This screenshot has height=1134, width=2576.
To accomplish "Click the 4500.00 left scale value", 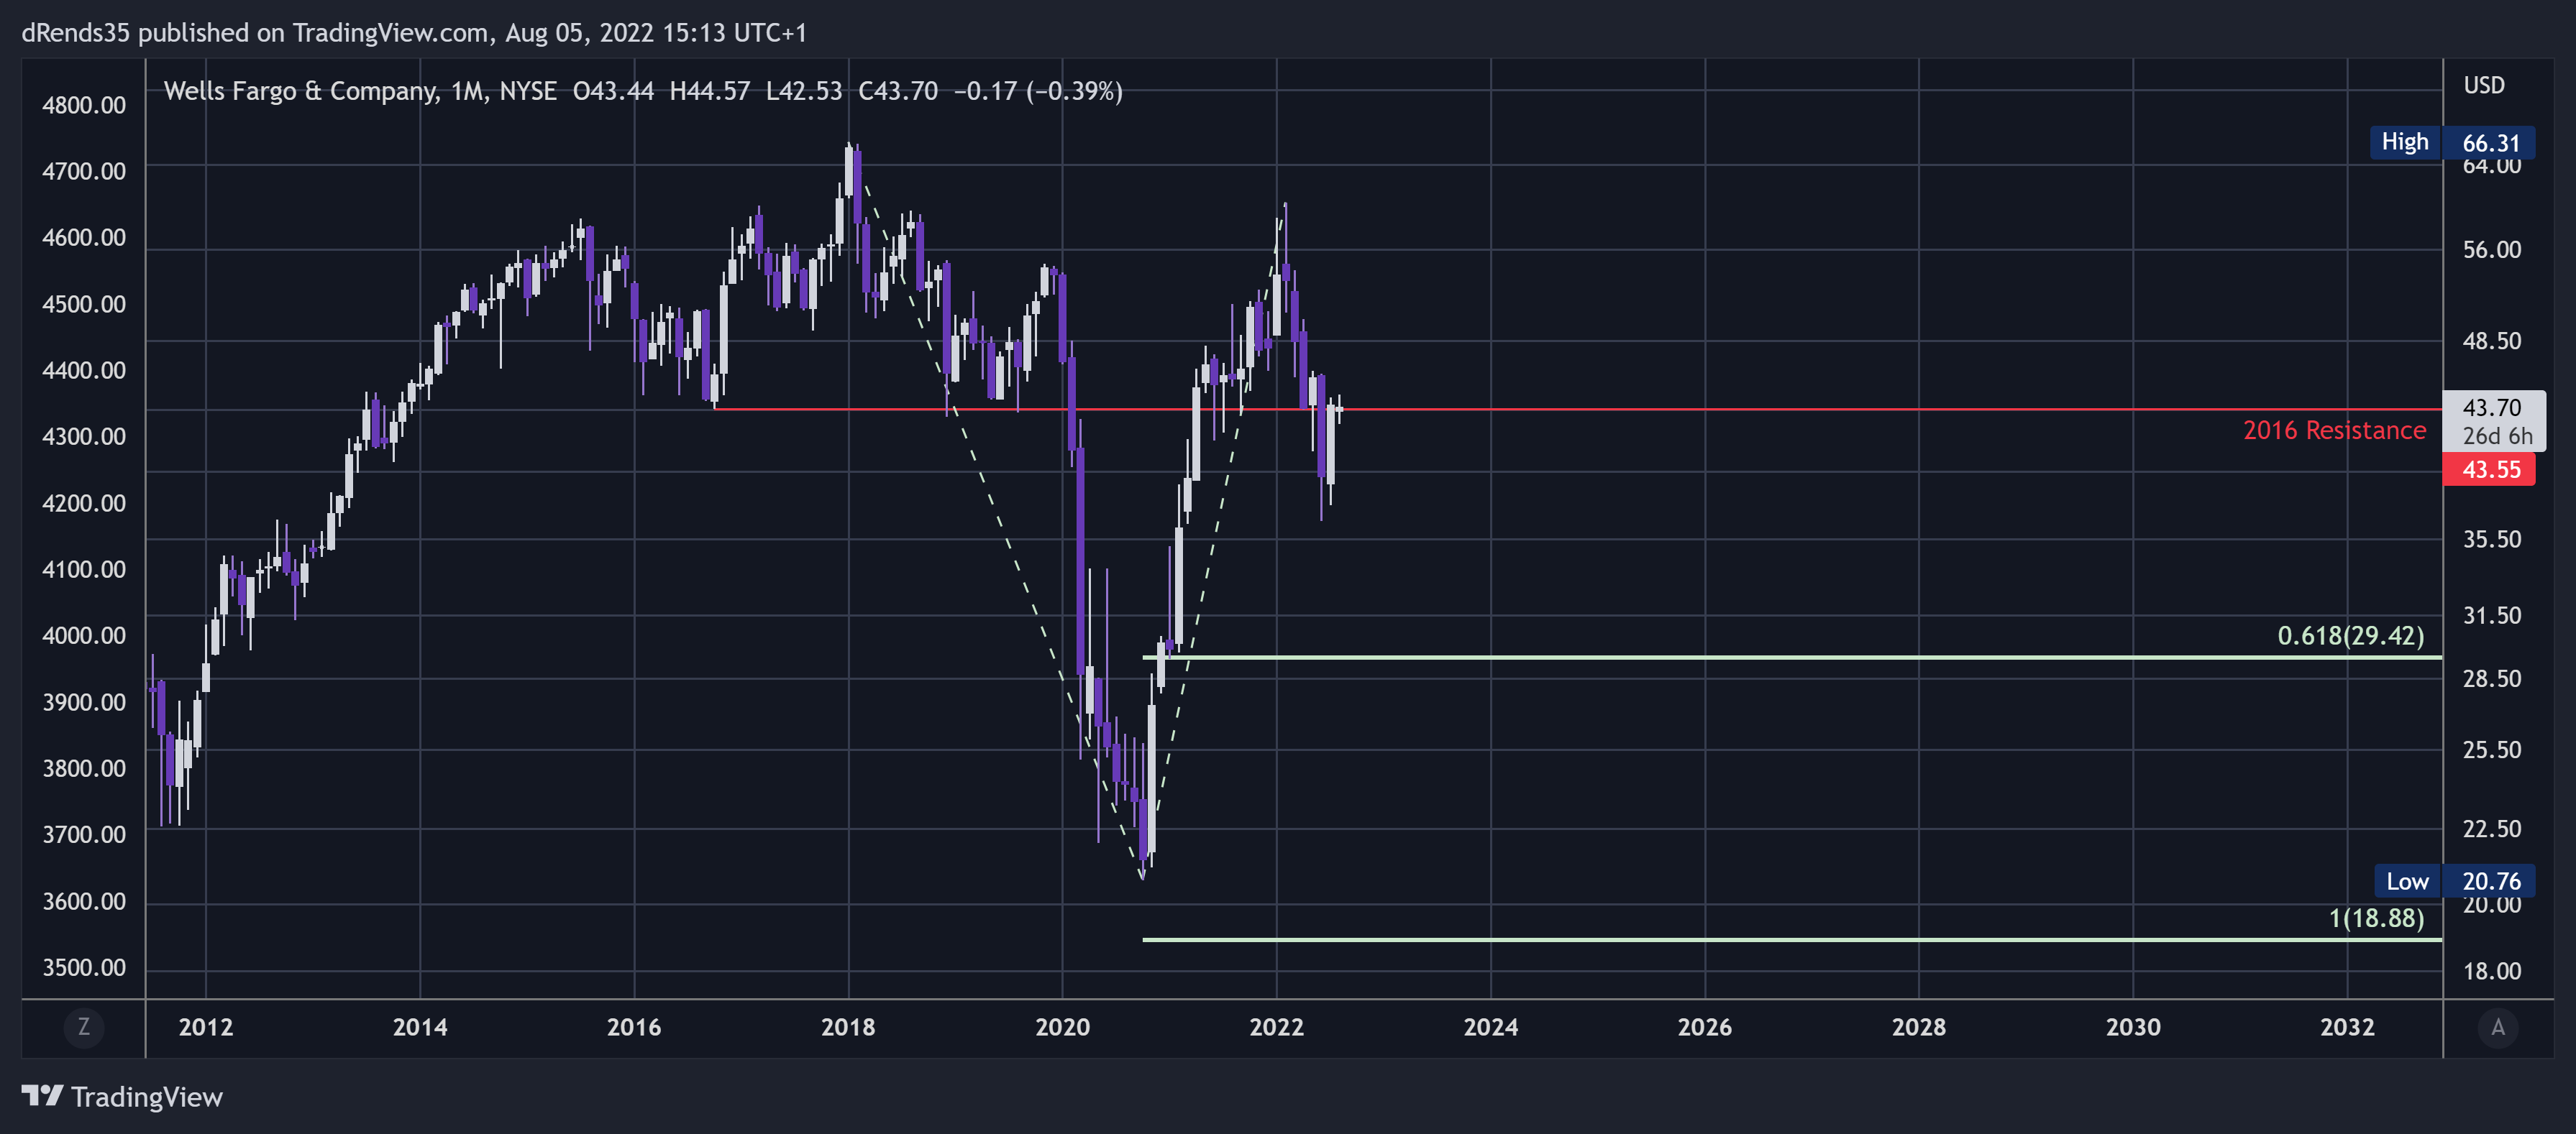I will click(84, 304).
